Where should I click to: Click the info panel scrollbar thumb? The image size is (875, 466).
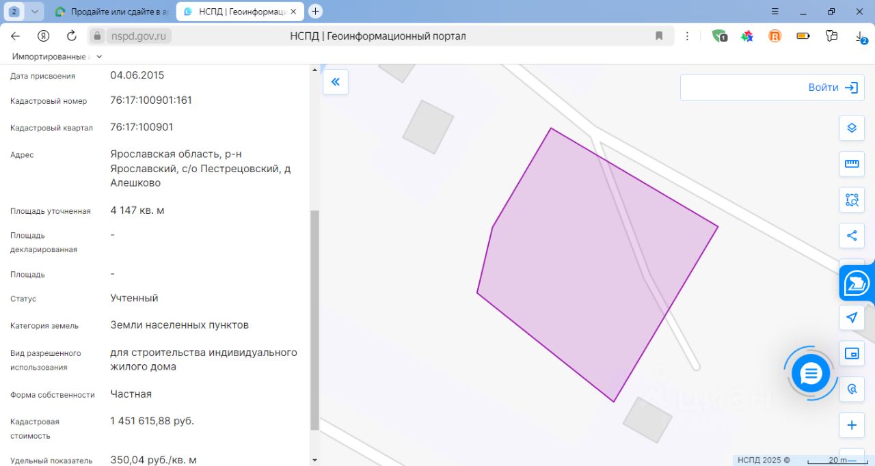click(314, 320)
